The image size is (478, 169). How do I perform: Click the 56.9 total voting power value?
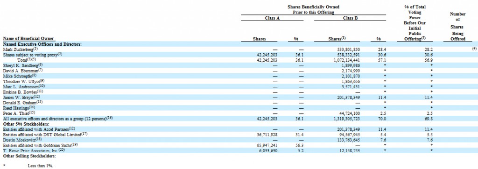click(429, 60)
